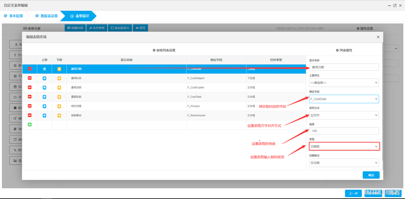Open the 对齐方式 alignment dropdown

pos(344,115)
